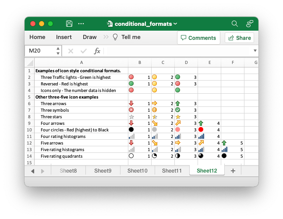This screenshot has width=283, height=219.
Task: Click the Save icon in title bar
Action: coord(69,24)
